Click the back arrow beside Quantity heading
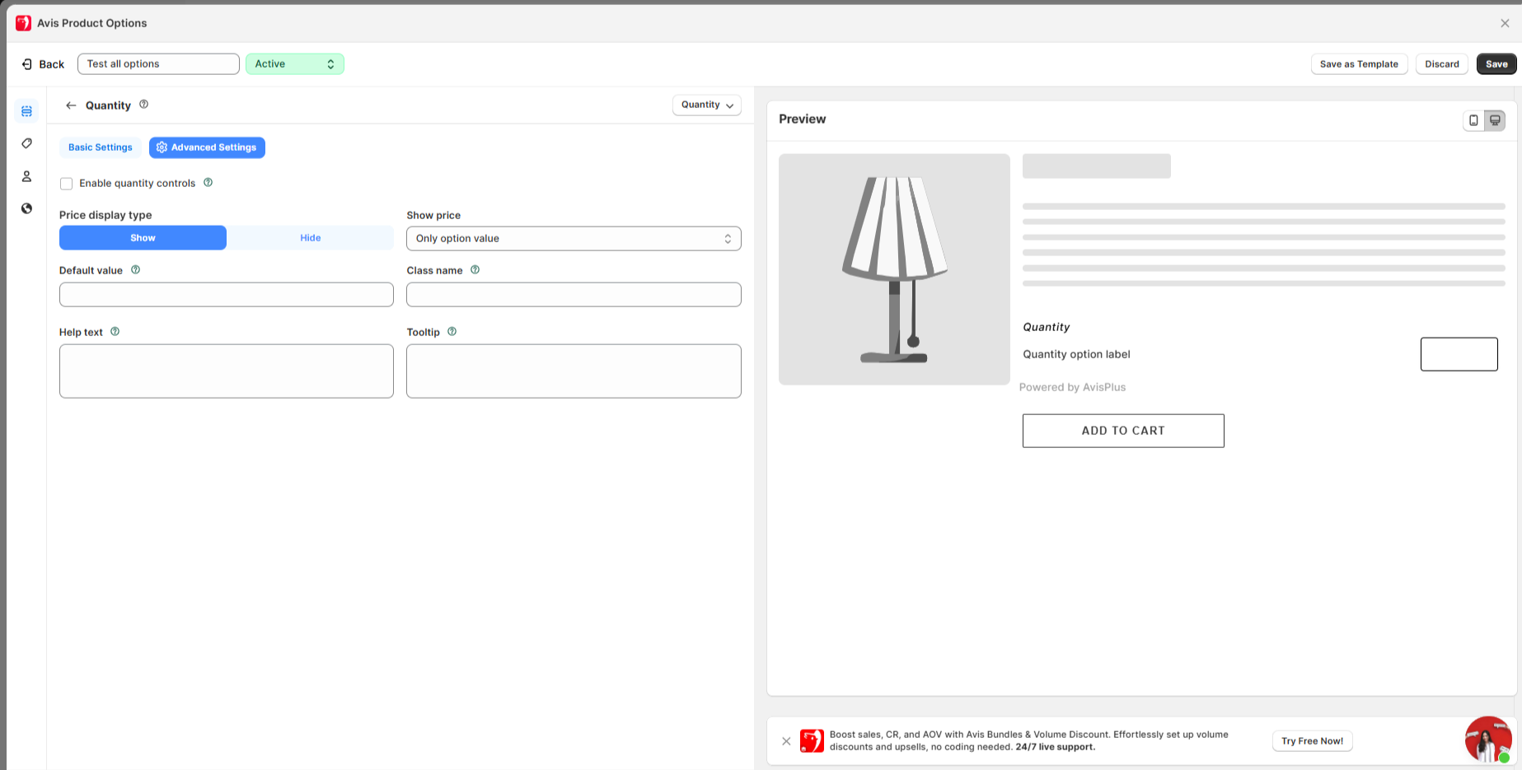This screenshot has height=770, width=1522. coord(71,105)
